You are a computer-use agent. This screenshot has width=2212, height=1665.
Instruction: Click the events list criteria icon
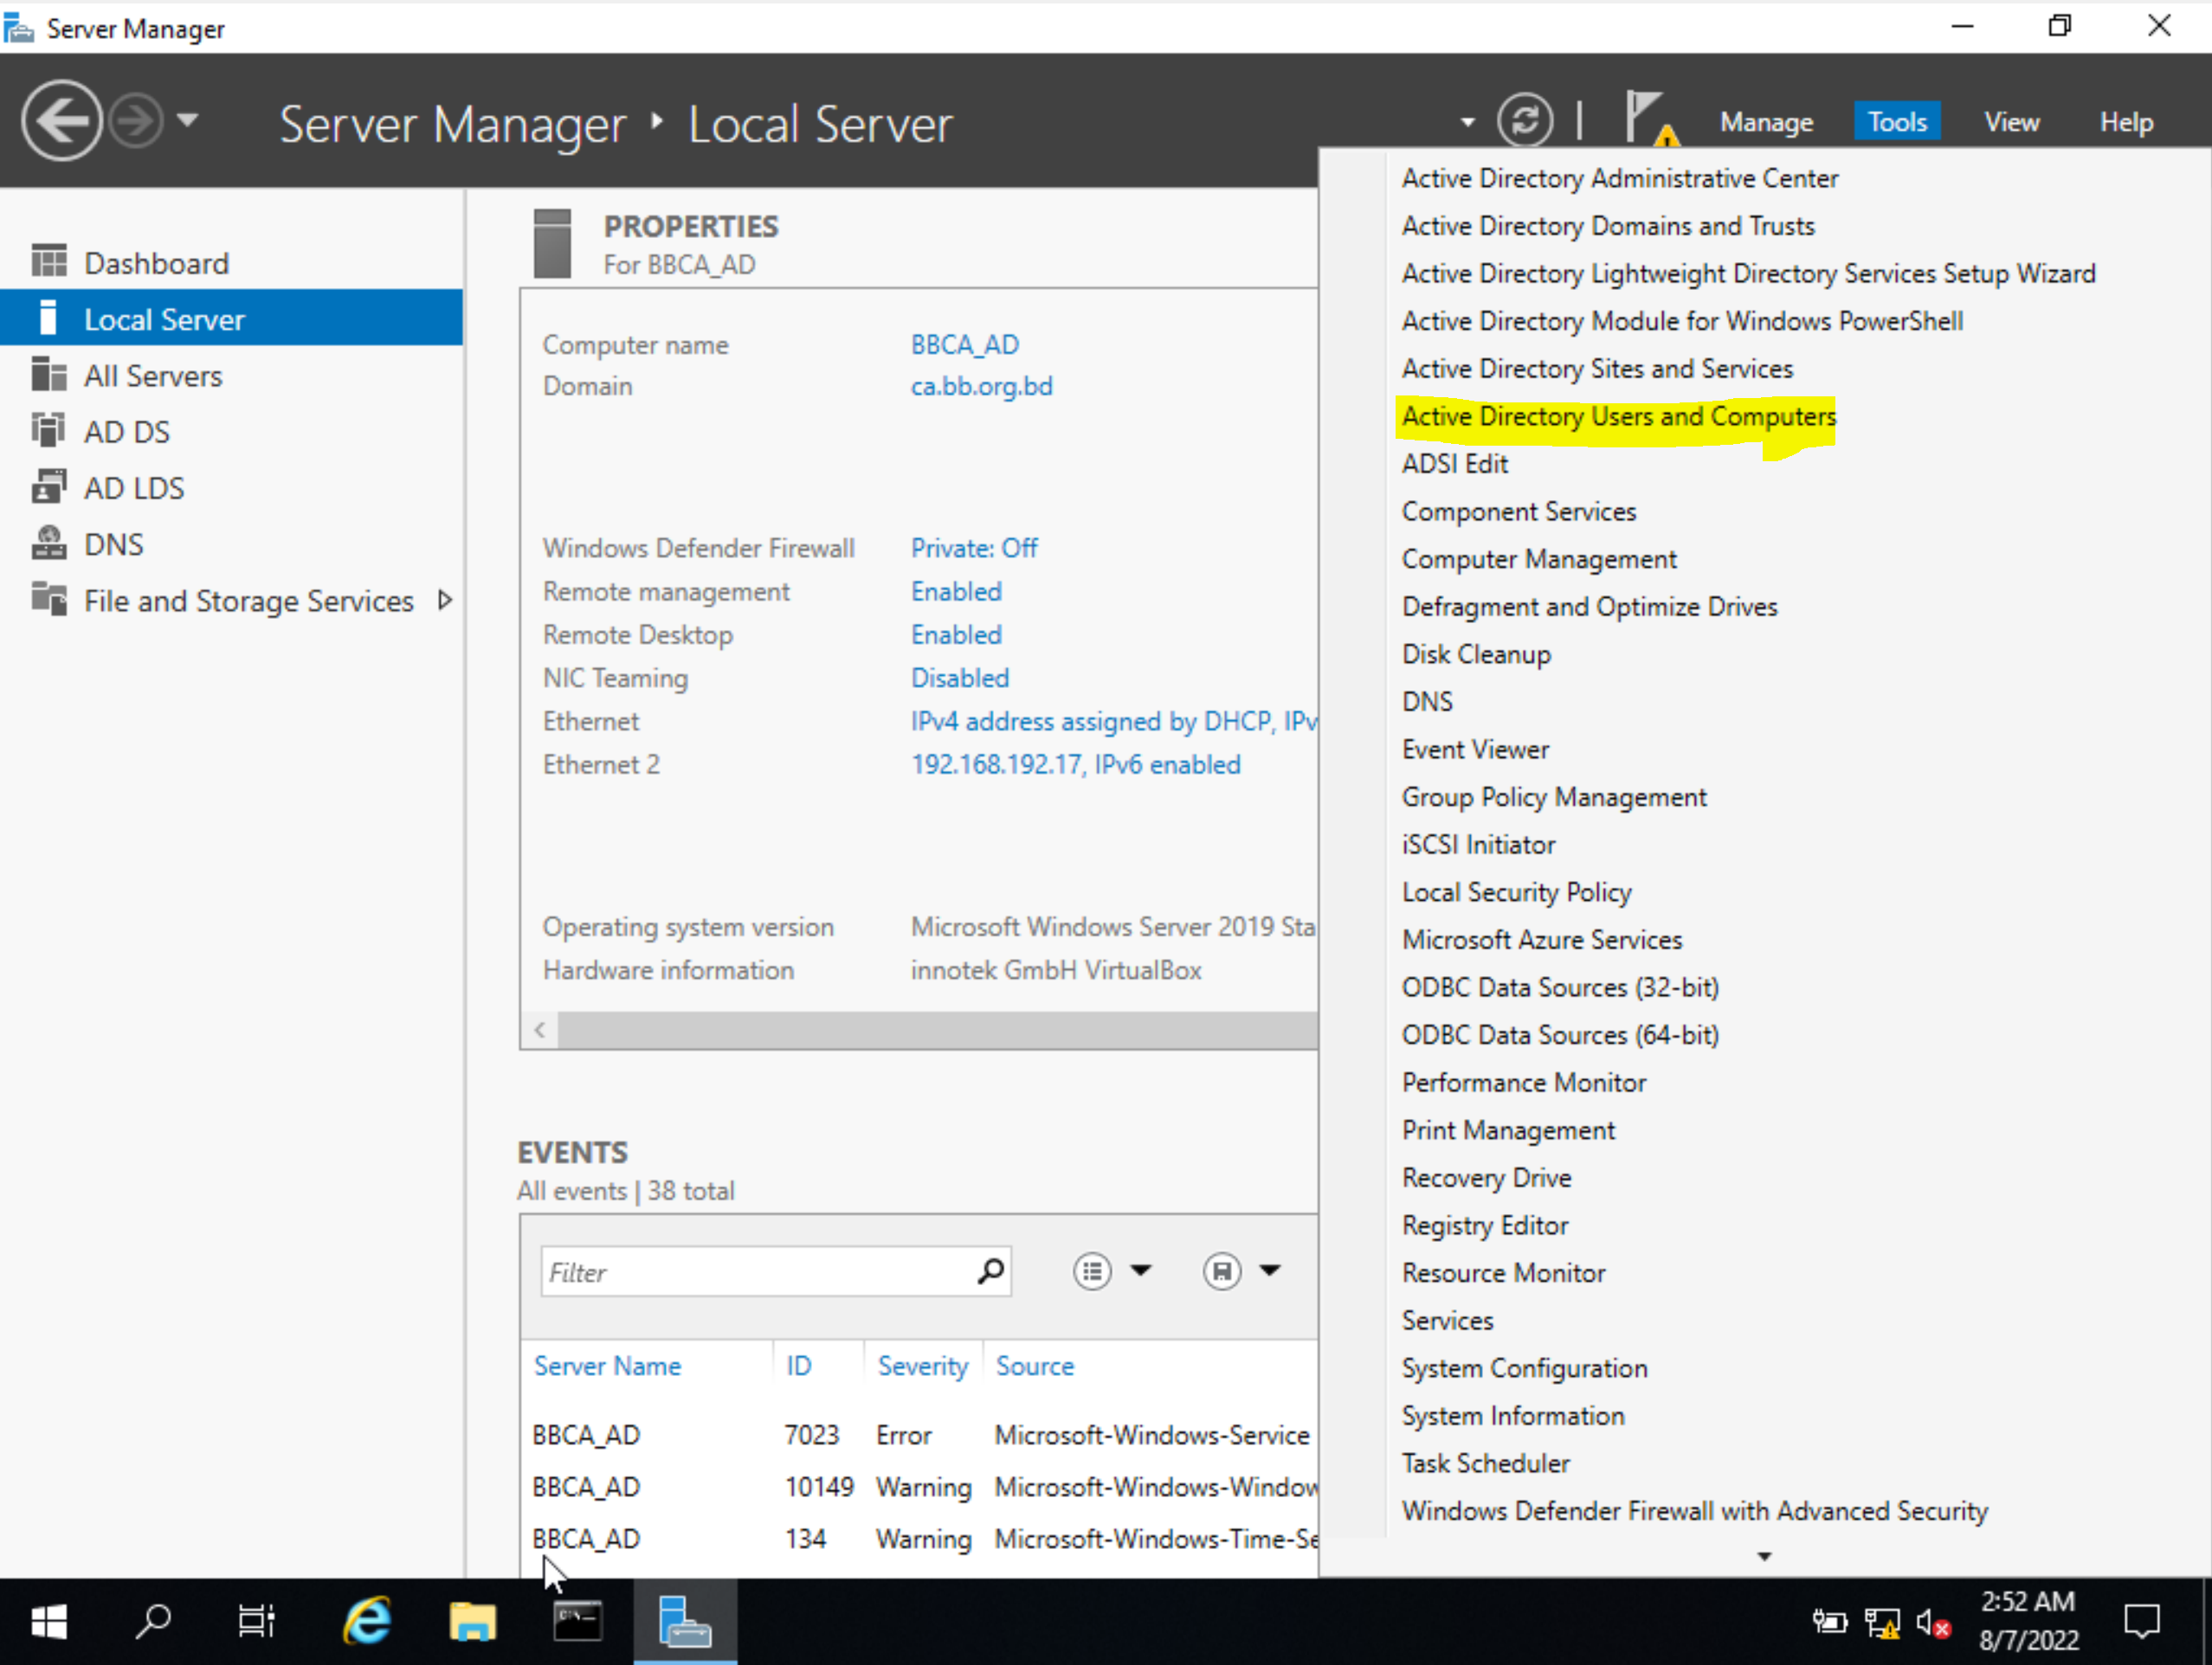(x=1092, y=1271)
